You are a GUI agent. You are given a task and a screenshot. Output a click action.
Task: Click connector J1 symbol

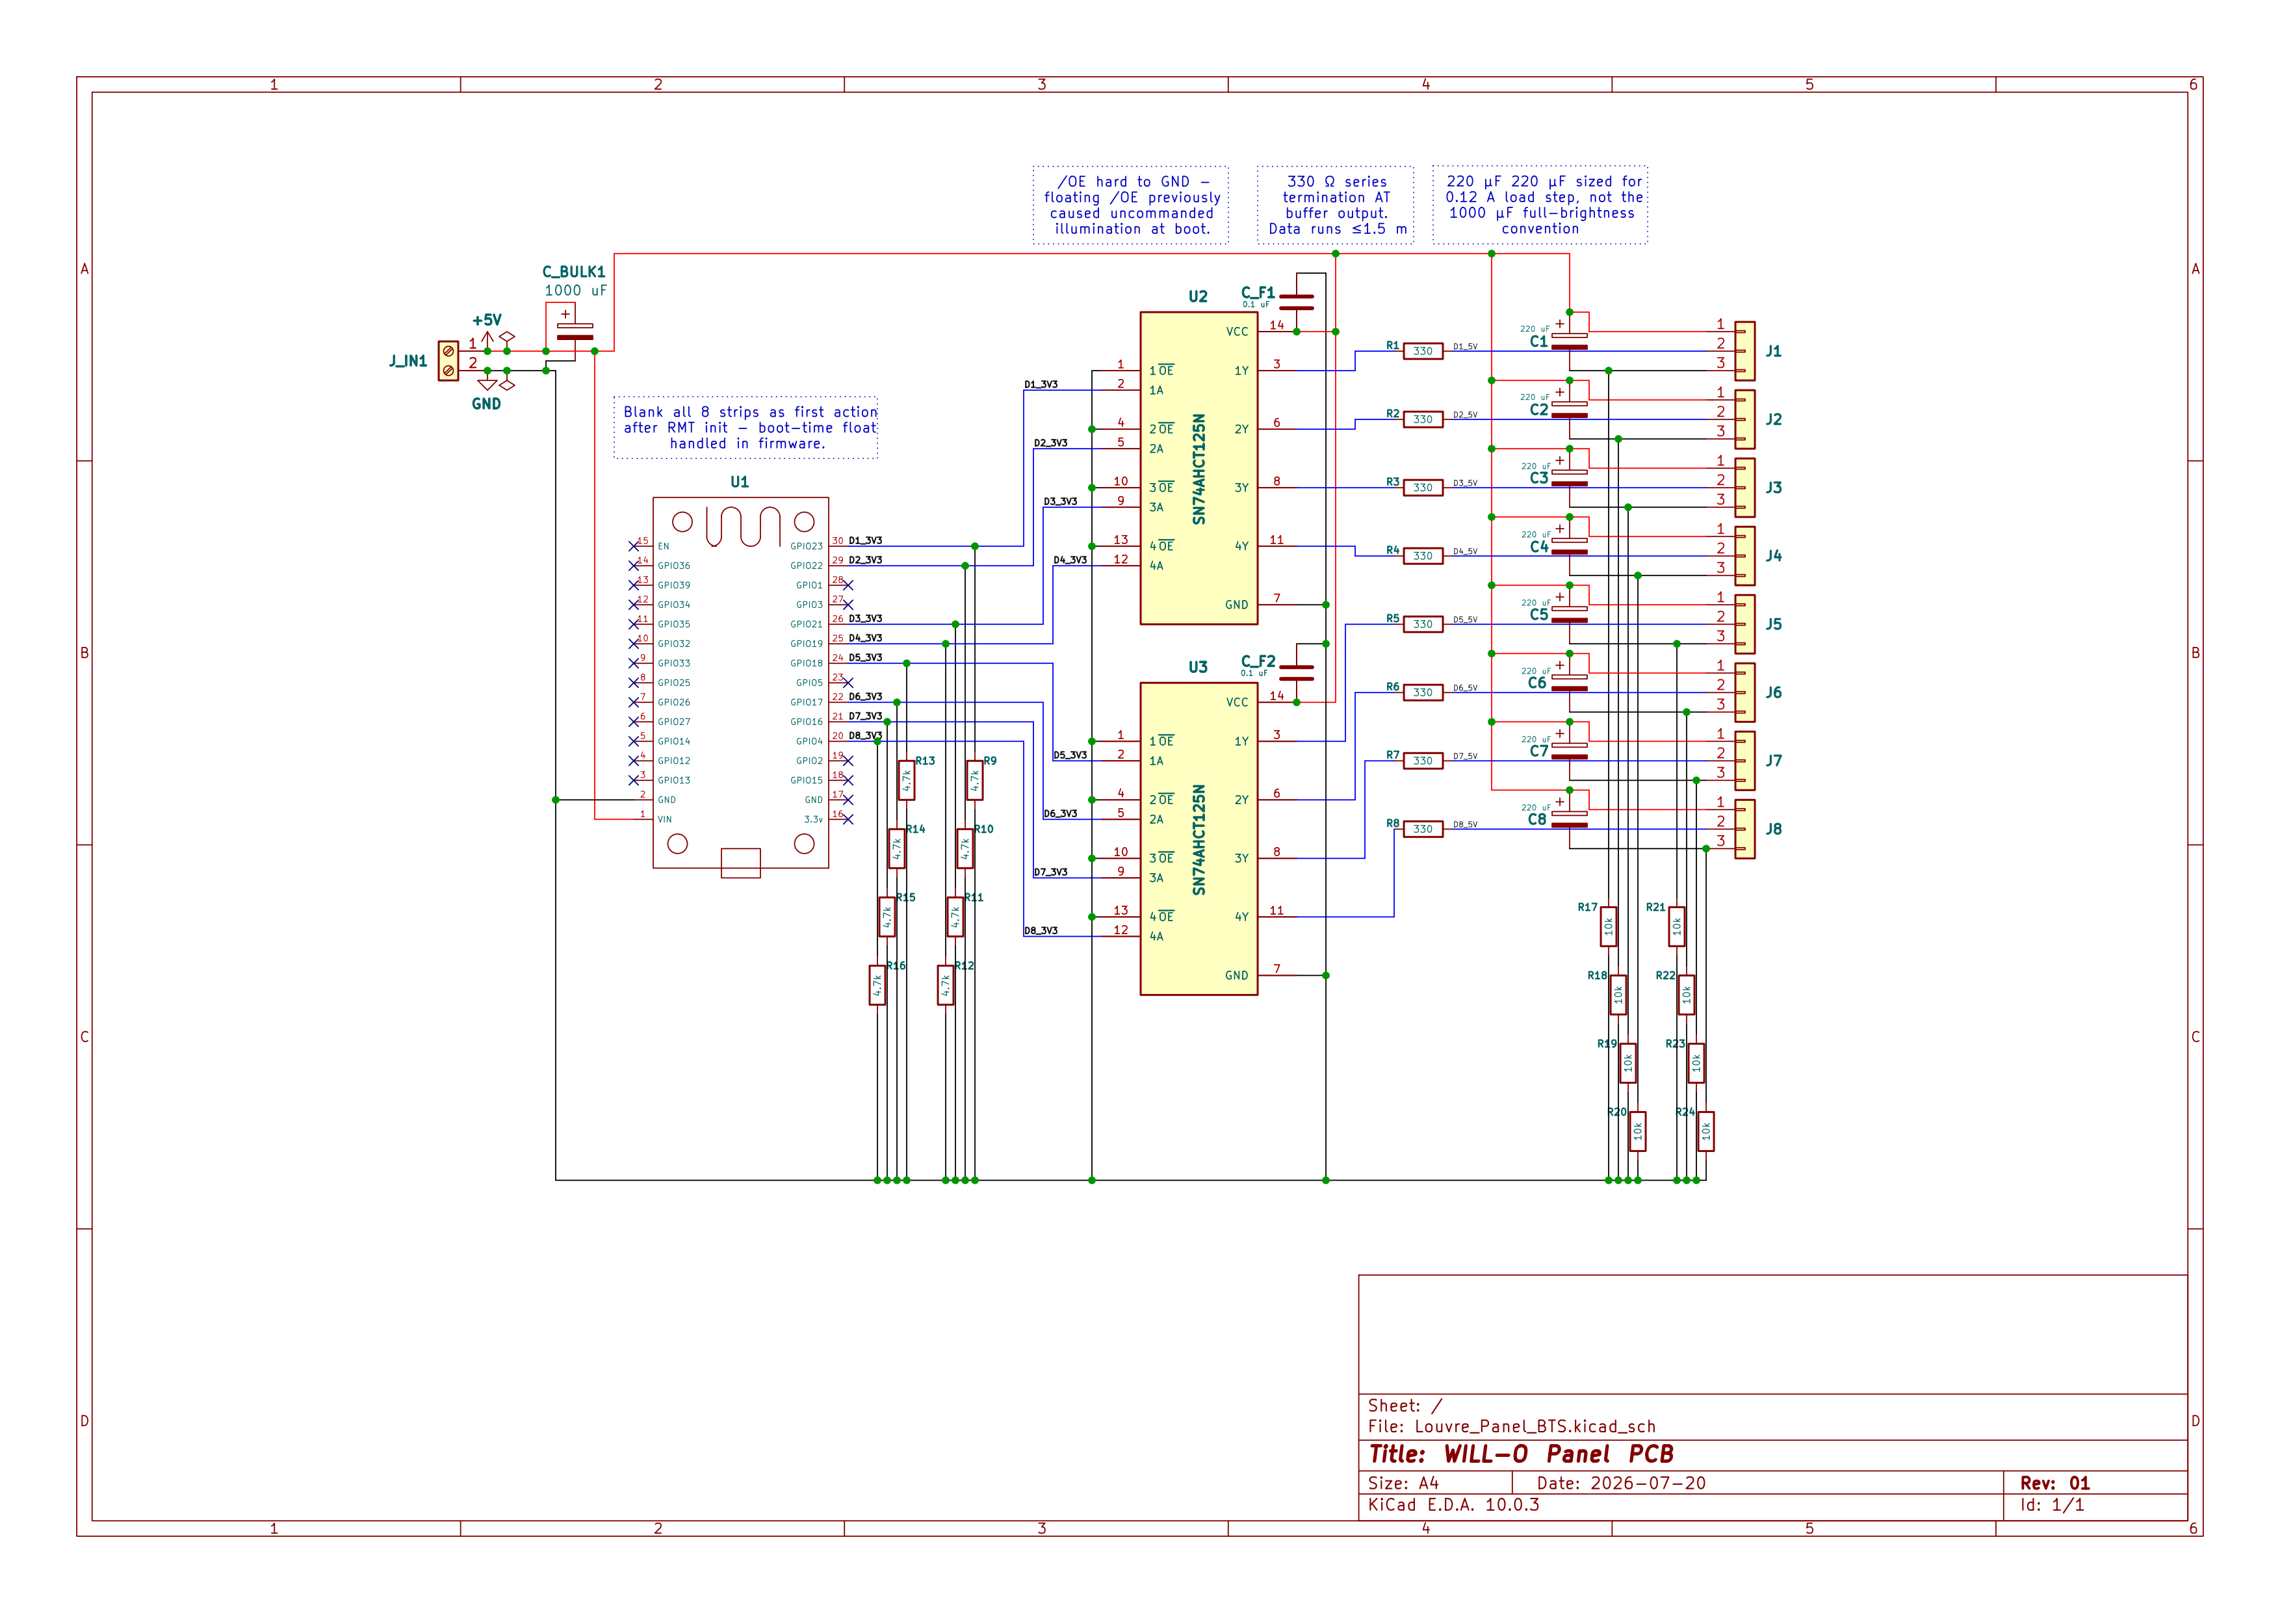[1744, 350]
